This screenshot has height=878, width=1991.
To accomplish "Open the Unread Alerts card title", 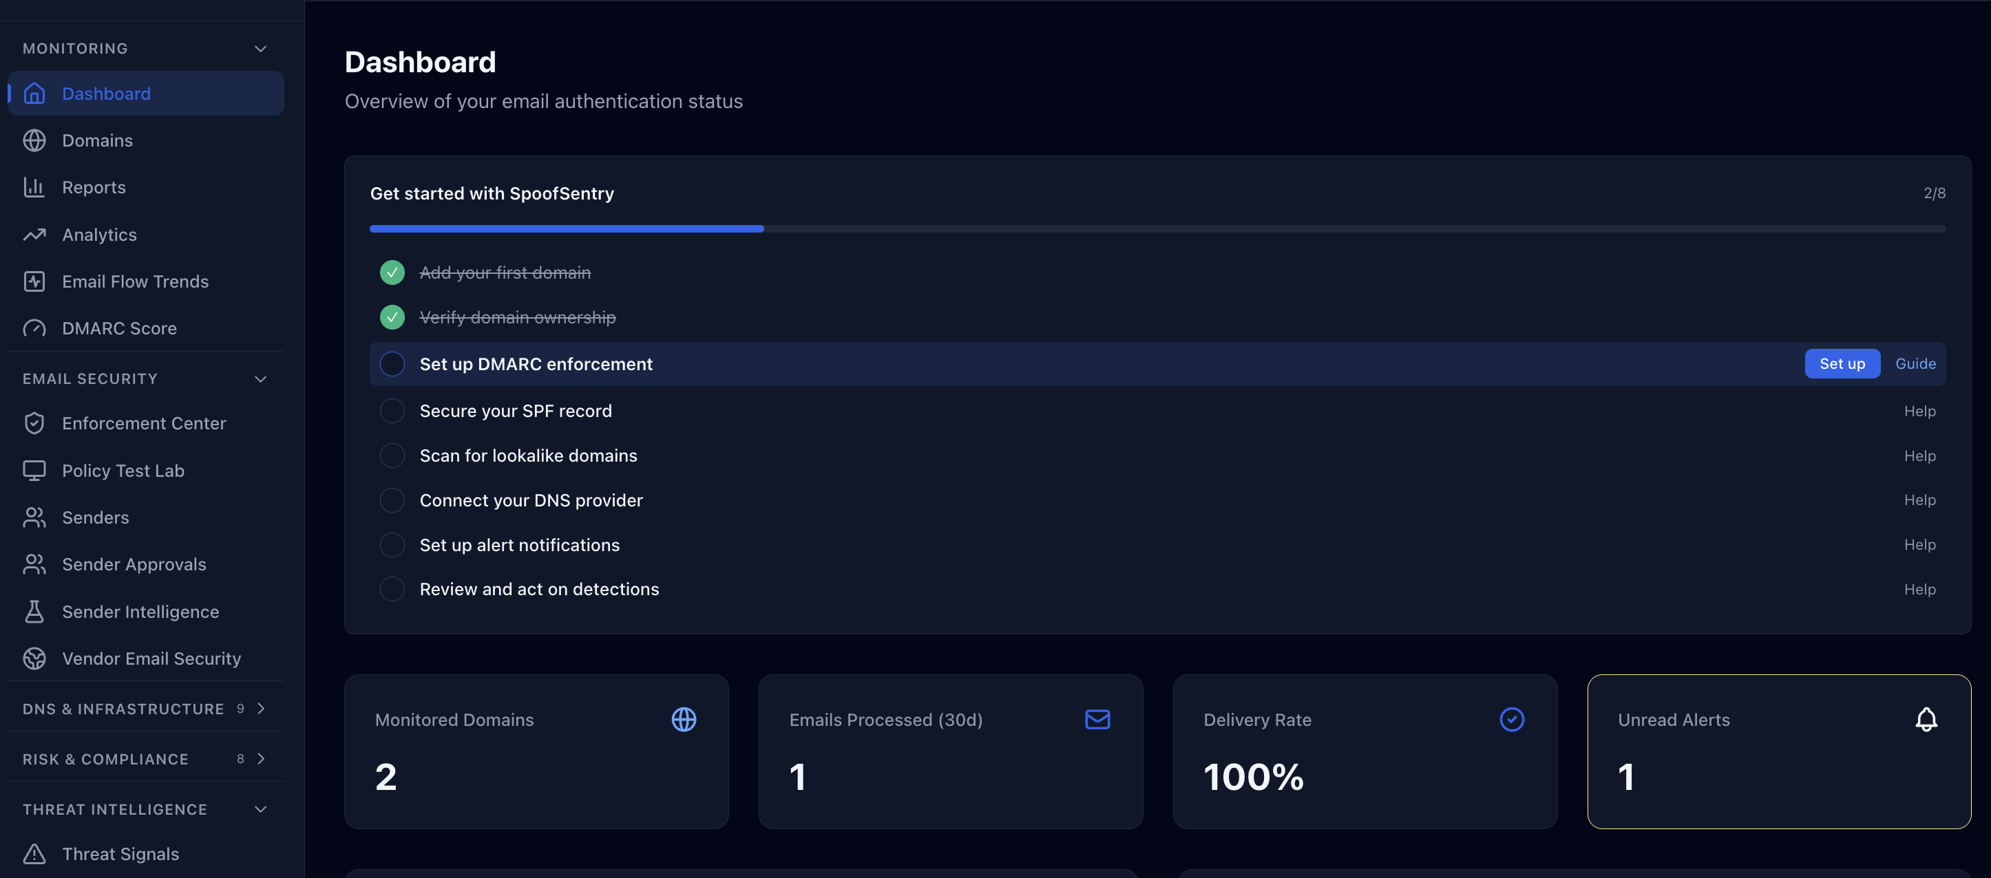I will click(1674, 720).
